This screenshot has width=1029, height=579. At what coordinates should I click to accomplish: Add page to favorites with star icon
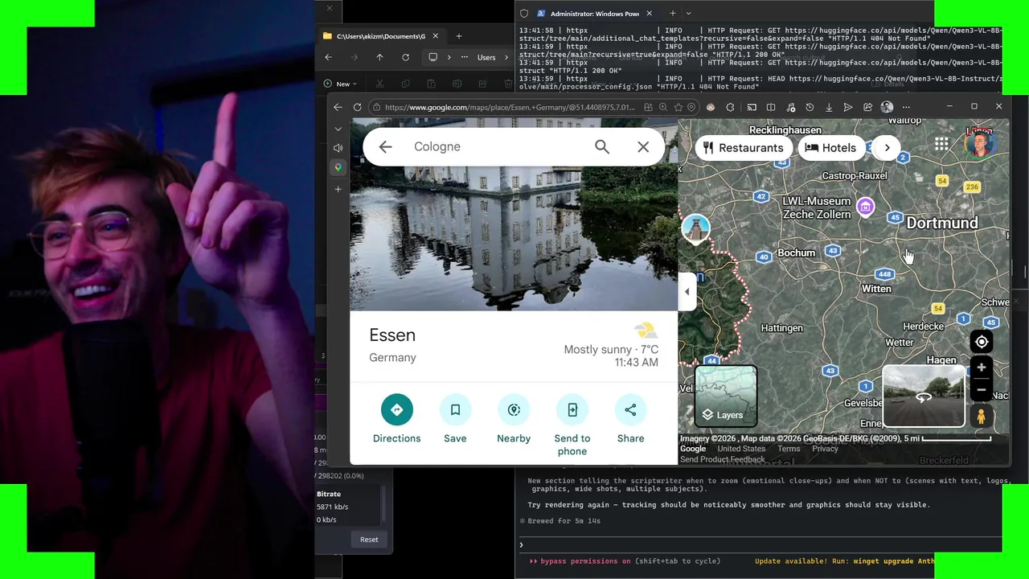(x=678, y=107)
